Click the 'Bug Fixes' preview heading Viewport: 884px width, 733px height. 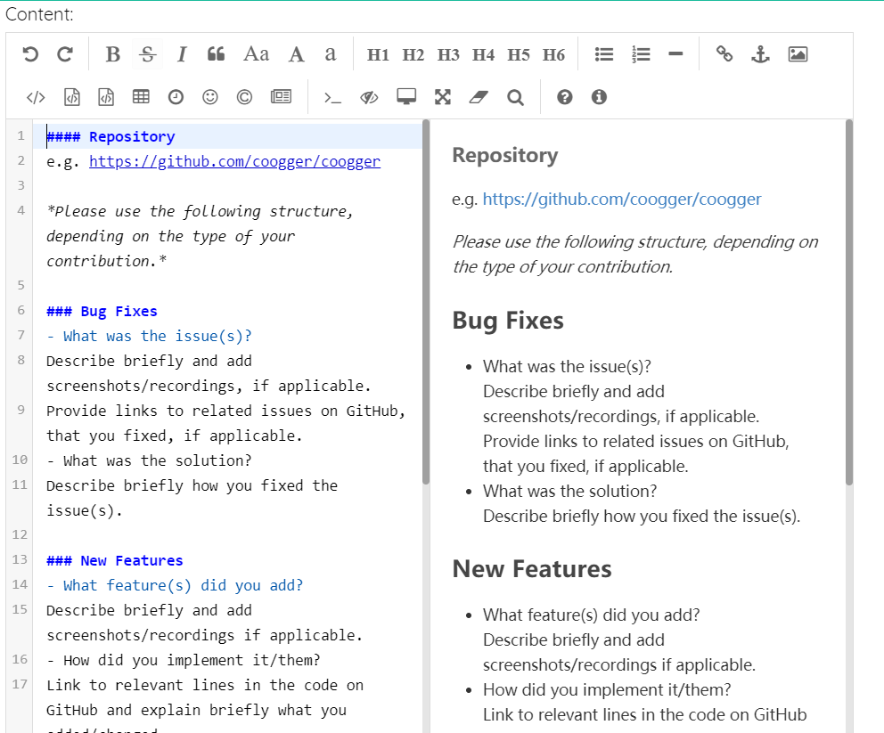508,321
